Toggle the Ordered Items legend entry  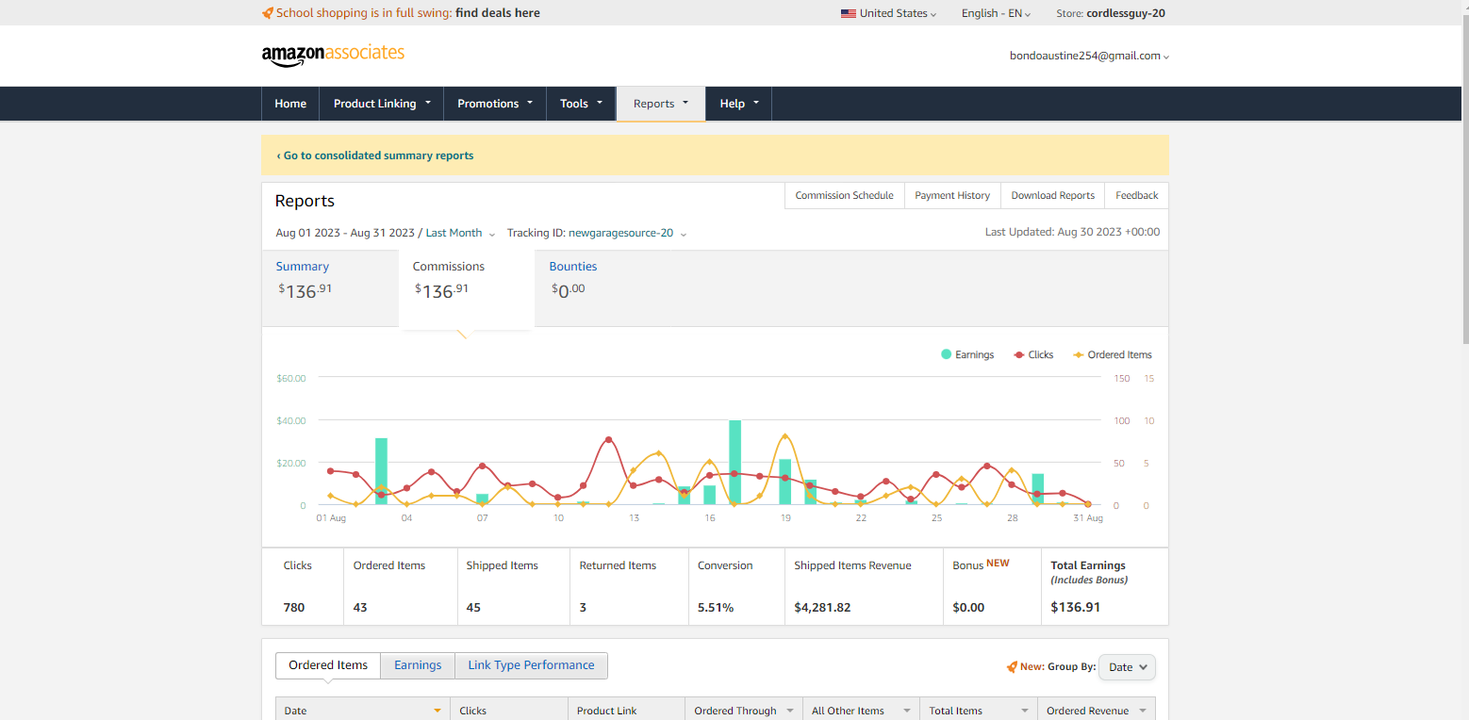point(1113,354)
